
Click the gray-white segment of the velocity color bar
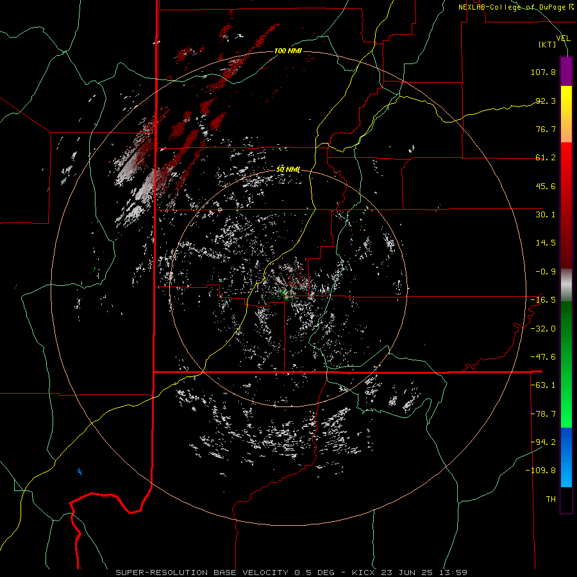[x=566, y=285]
